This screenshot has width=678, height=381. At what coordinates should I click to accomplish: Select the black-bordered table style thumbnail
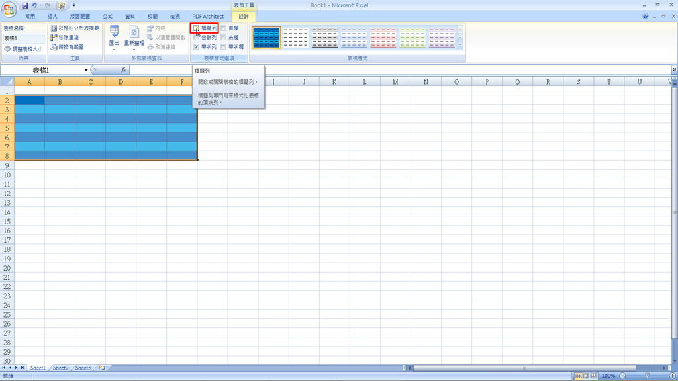pos(324,38)
